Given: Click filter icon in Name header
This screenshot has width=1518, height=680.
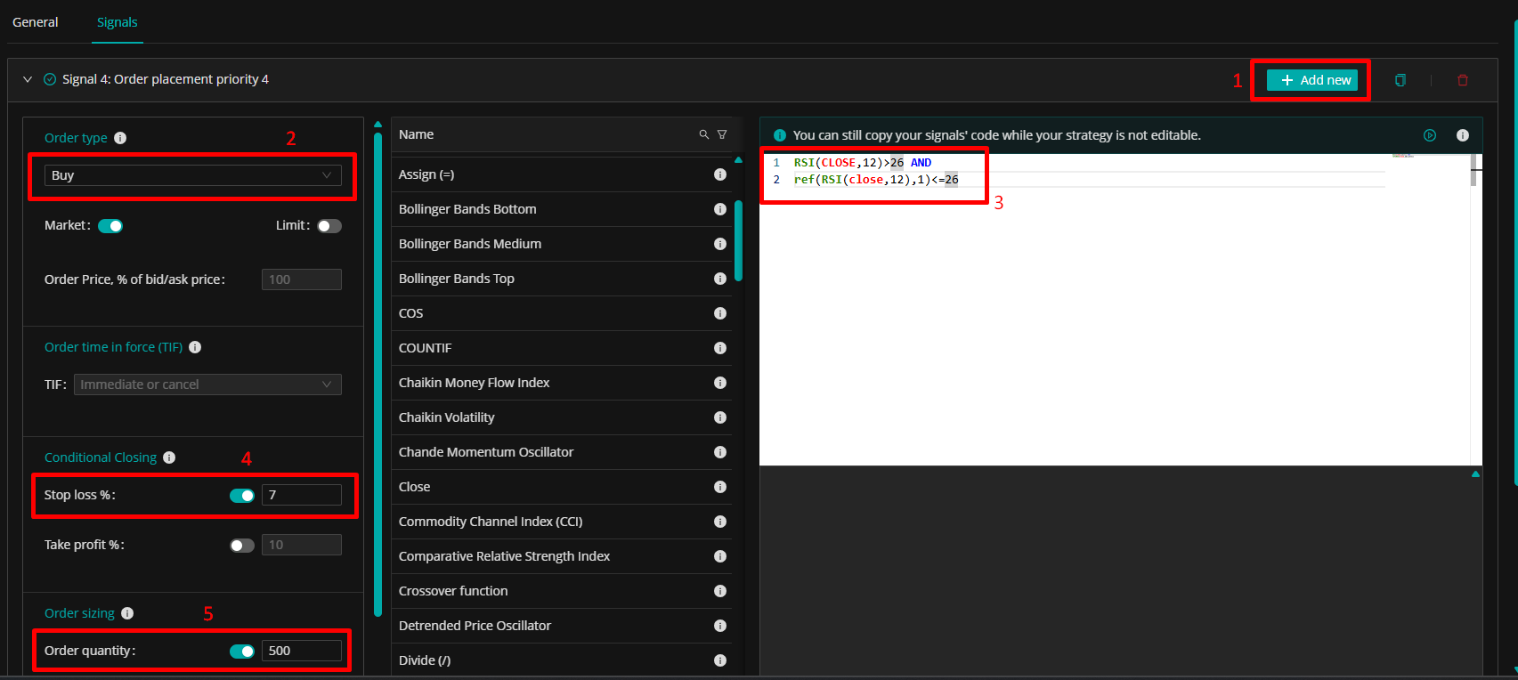Looking at the screenshot, I should [x=722, y=134].
